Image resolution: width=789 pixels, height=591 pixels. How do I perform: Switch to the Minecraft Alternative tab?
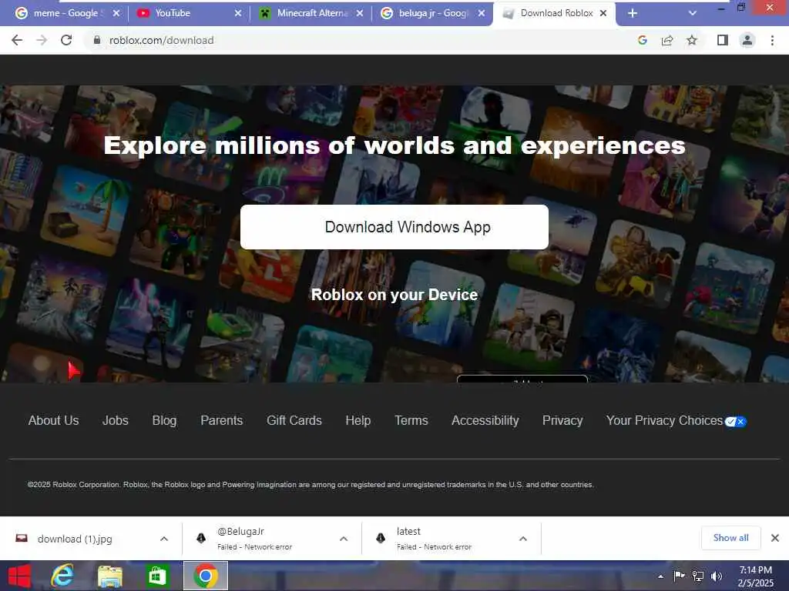[x=311, y=13]
